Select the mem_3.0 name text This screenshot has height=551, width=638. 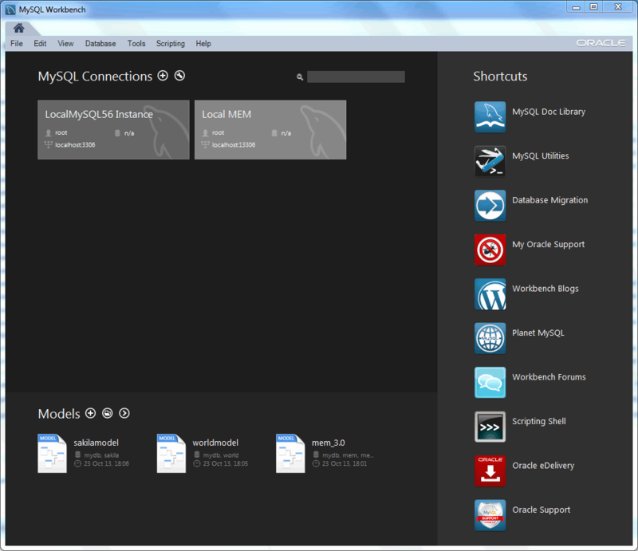point(329,443)
